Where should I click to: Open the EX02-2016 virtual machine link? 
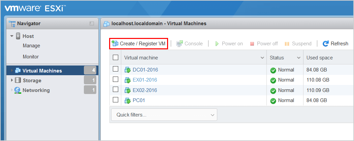pyautogui.click(x=145, y=90)
